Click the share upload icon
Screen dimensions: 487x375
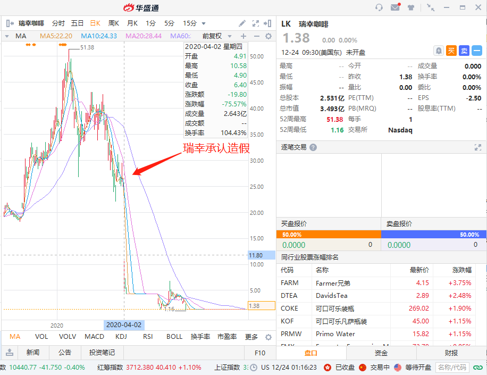pyautogui.click(x=10, y=352)
